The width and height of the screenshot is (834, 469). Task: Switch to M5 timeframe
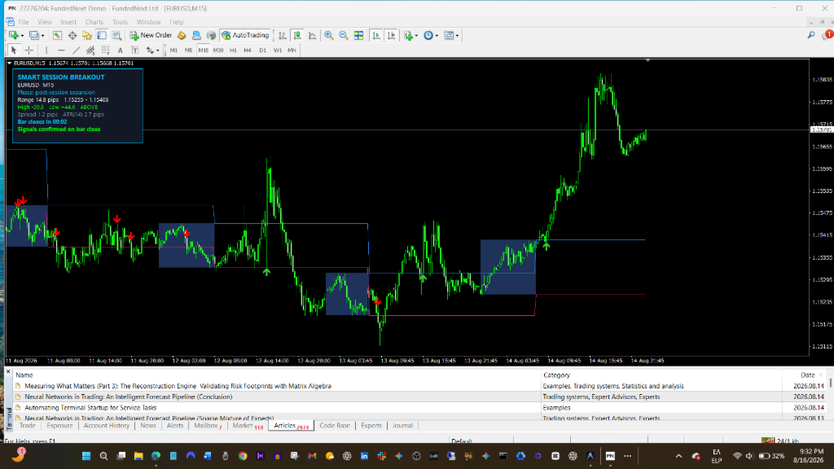click(x=188, y=50)
